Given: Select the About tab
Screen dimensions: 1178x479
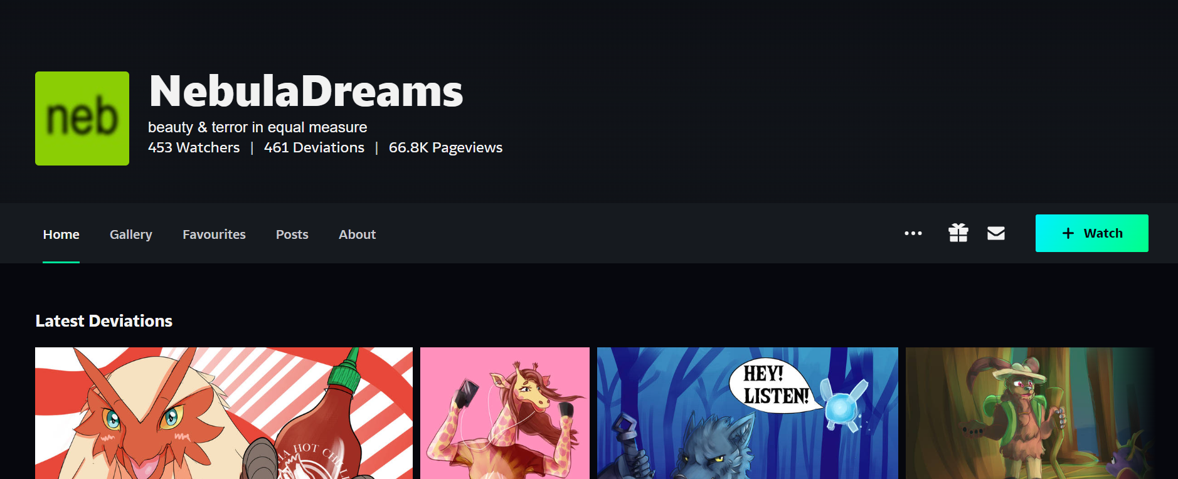Looking at the screenshot, I should (357, 234).
